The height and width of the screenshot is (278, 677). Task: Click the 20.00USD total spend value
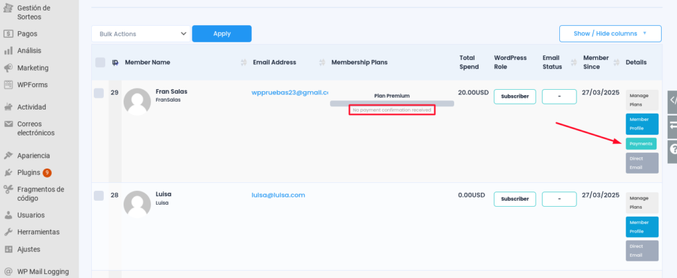click(x=474, y=92)
